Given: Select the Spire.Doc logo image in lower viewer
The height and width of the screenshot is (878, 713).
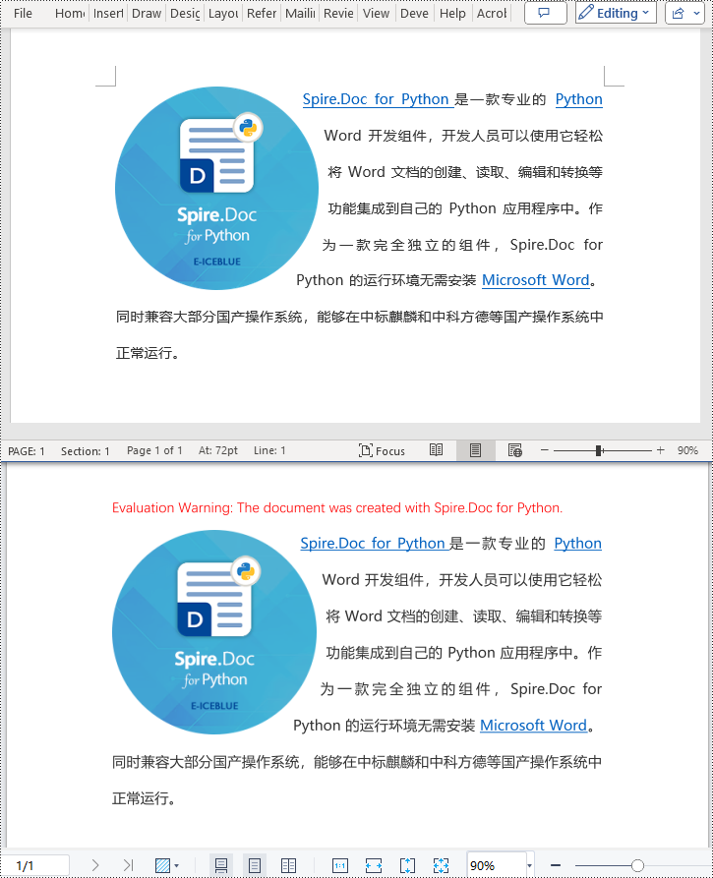Looking at the screenshot, I should (x=214, y=632).
